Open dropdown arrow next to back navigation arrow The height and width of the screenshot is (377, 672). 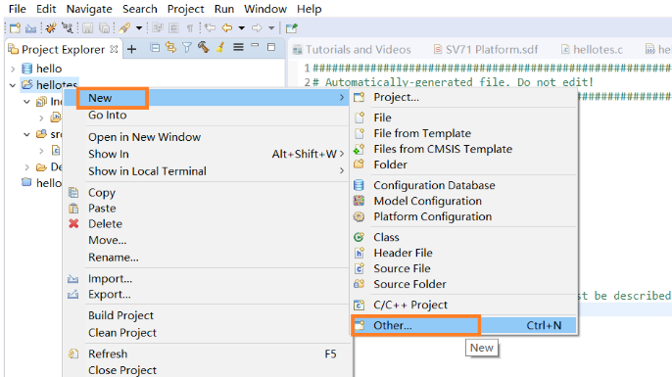coord(242,28)
